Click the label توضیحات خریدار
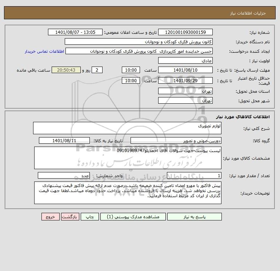 coord(255,193)
